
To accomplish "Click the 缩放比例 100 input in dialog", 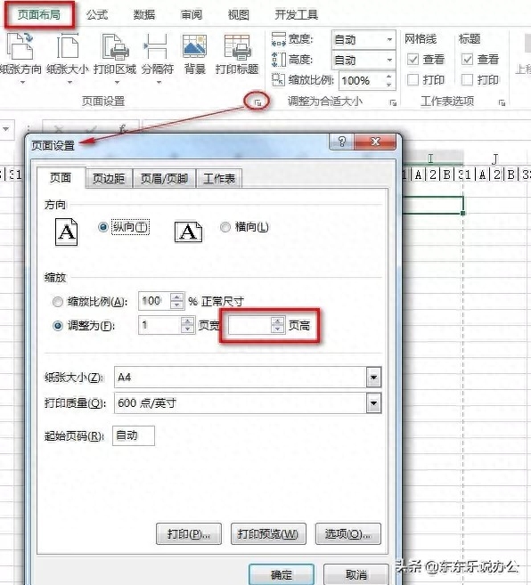I will (154, 301).
